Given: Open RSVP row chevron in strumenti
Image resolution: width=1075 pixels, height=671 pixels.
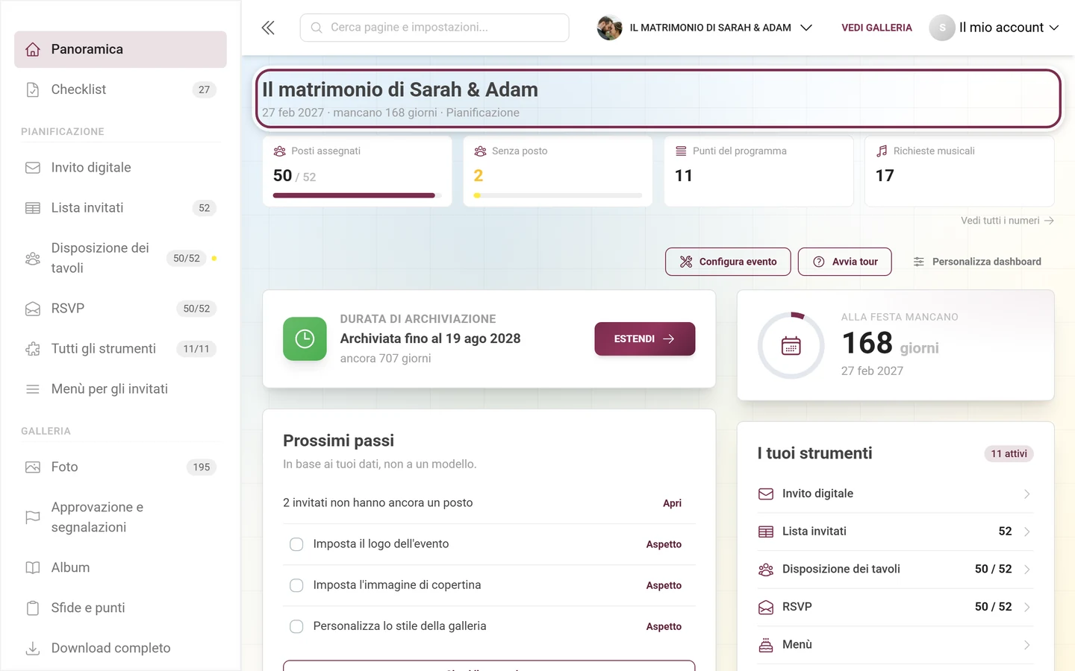Looking at the screenshot, I should click(x=1027, y=607).
